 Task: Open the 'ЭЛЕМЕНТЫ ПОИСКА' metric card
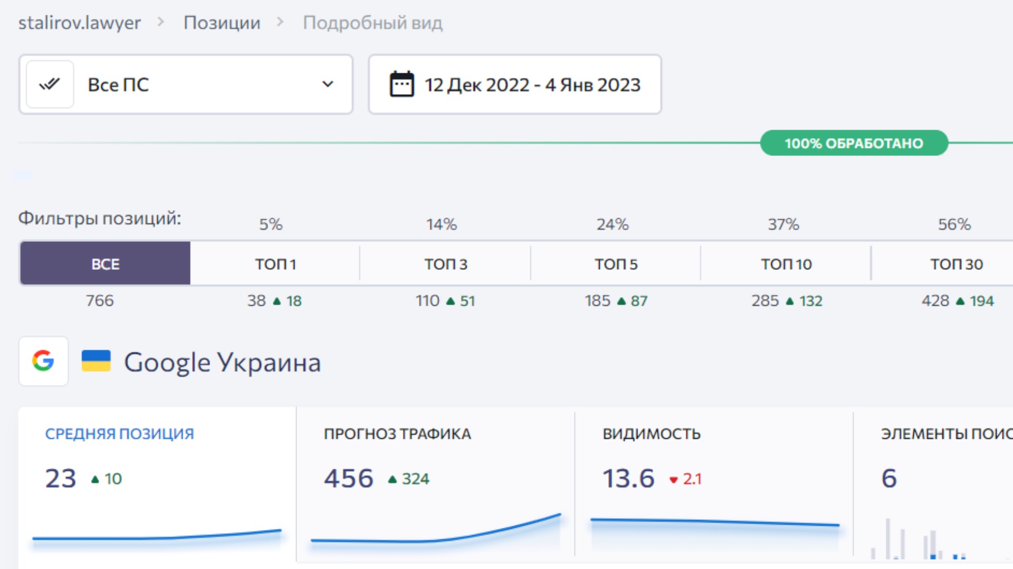click(x=933, y=485)
